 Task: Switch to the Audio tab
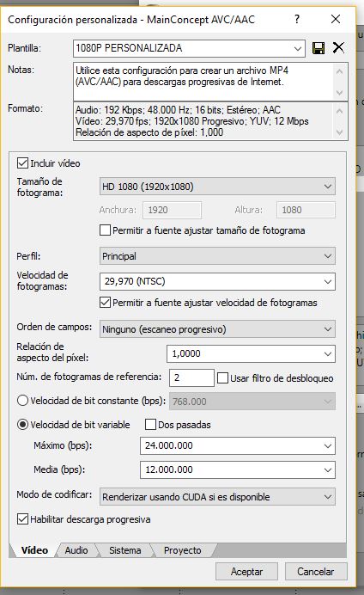click(x=76, y=550)
